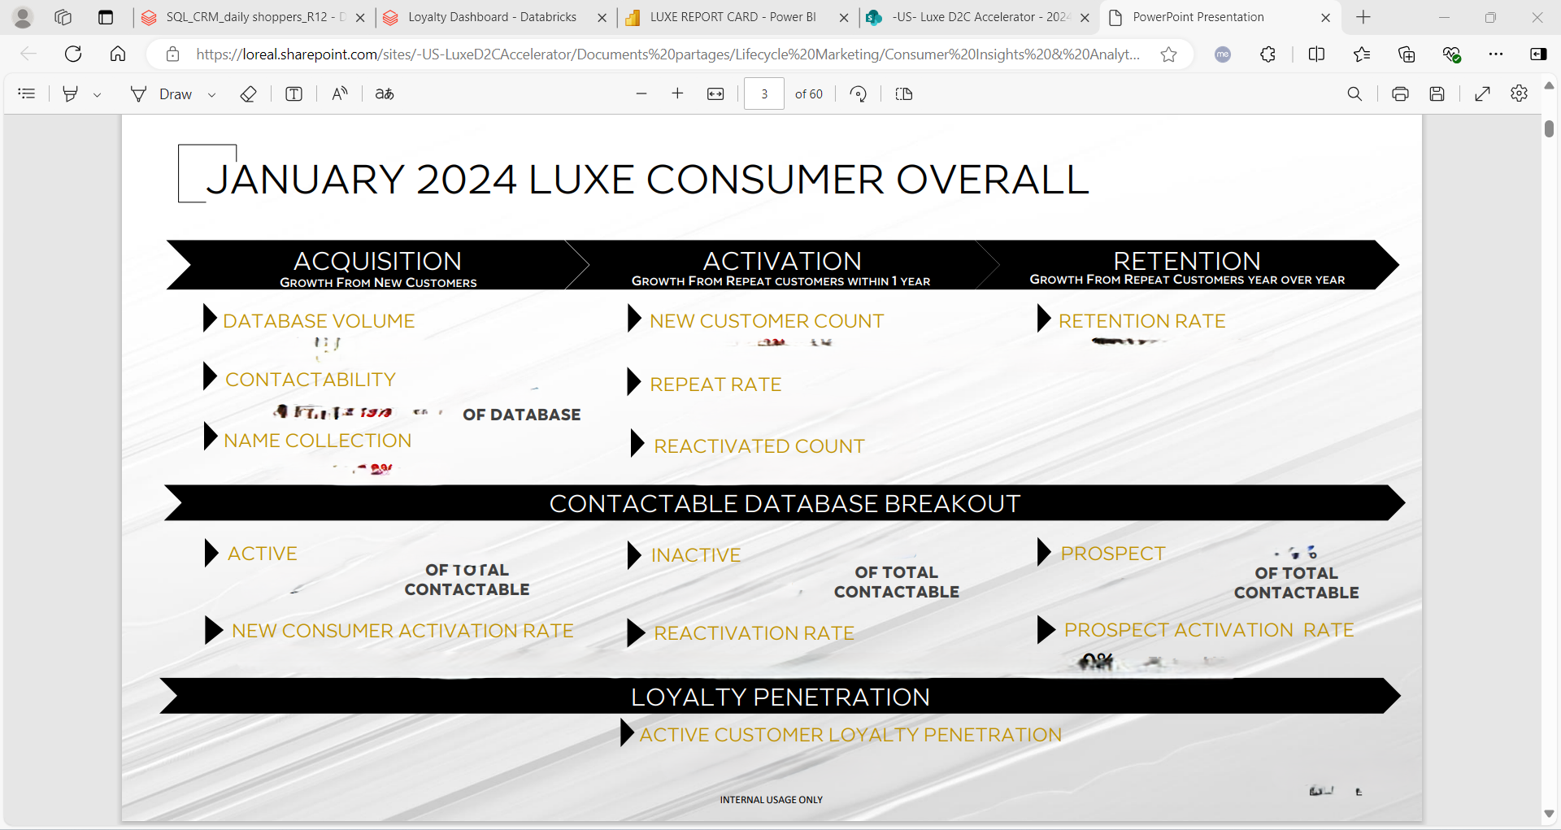Open the table of contents panel
1561x830 pixels.
27,94
